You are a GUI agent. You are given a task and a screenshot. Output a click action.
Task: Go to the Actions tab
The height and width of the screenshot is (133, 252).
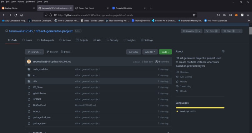65,40
